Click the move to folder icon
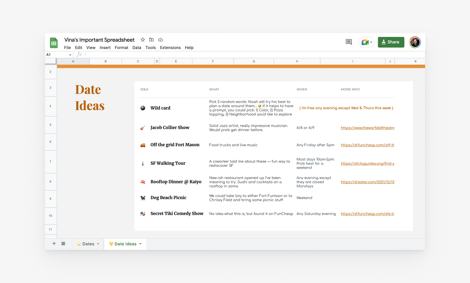This screenshot has width=470, height=283. pos(151,40)
